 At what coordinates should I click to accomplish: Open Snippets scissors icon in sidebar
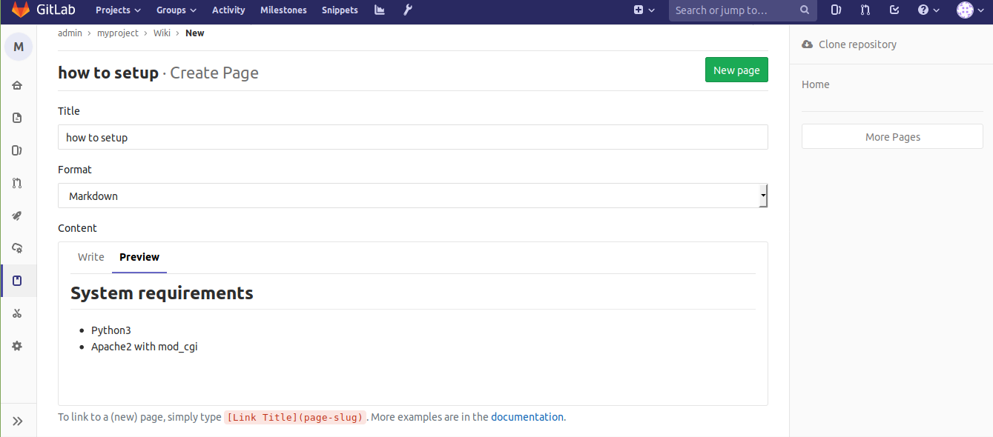point(18,313)
